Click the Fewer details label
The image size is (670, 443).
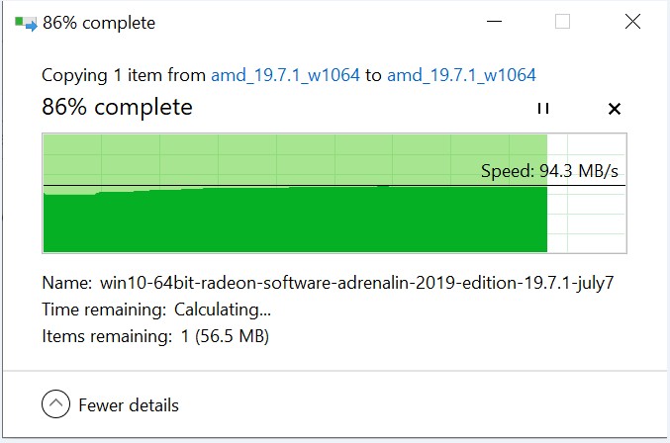[x=129, y=405]
